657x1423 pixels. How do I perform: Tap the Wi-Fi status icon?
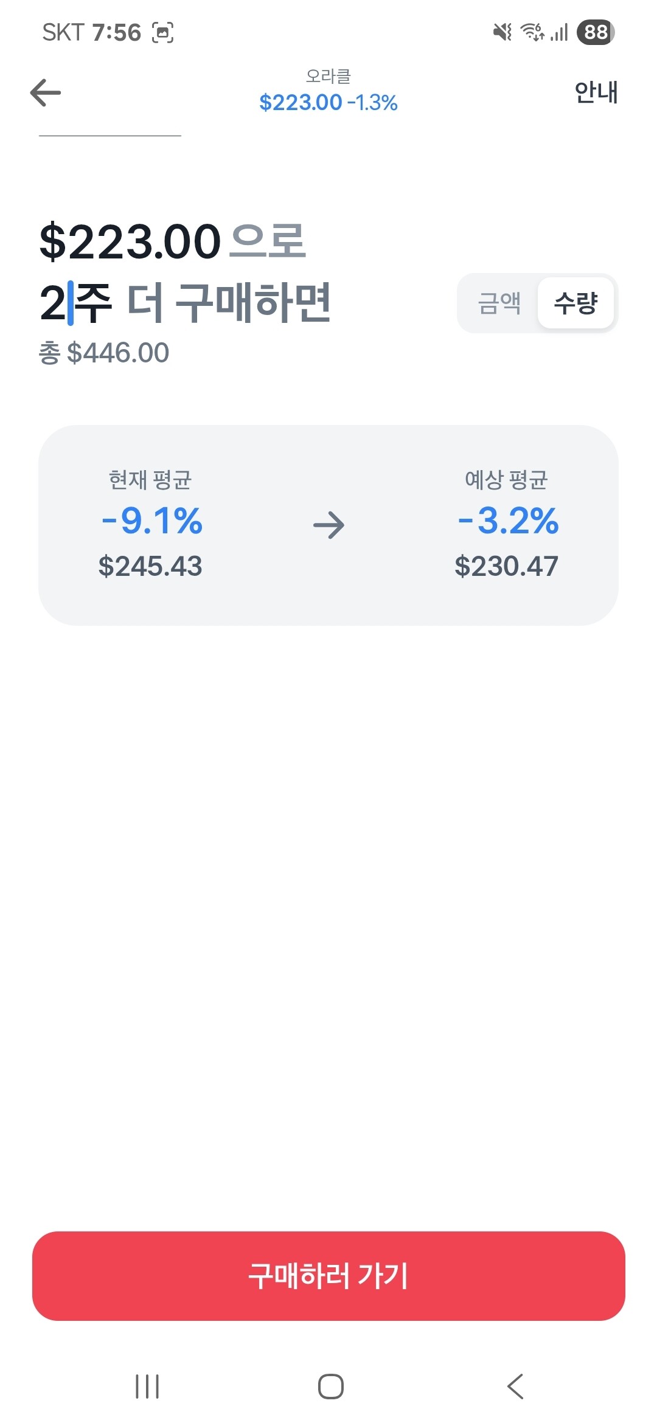click(x=533, y=32)
